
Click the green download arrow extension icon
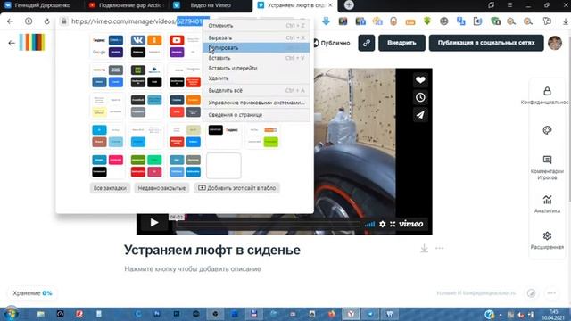click(x=427, y=21)
